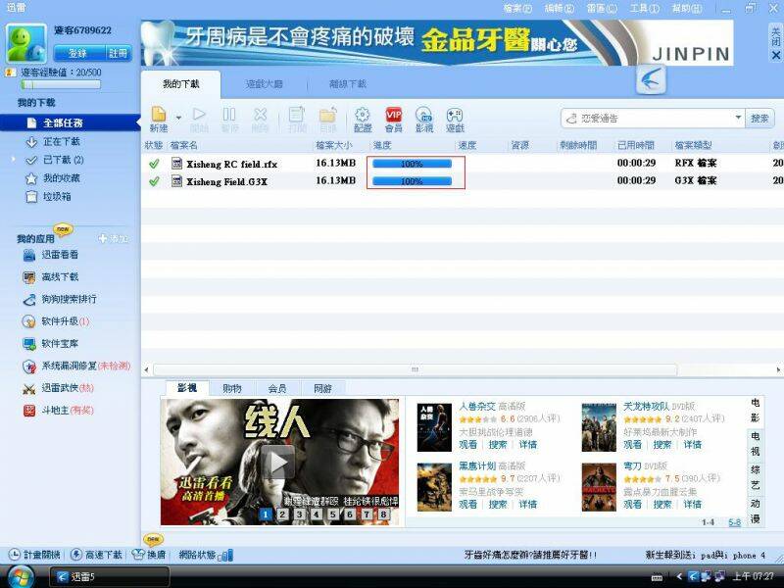Open the 編輯(E) menu
Screen dimensions: 784x588
(560, 9)
